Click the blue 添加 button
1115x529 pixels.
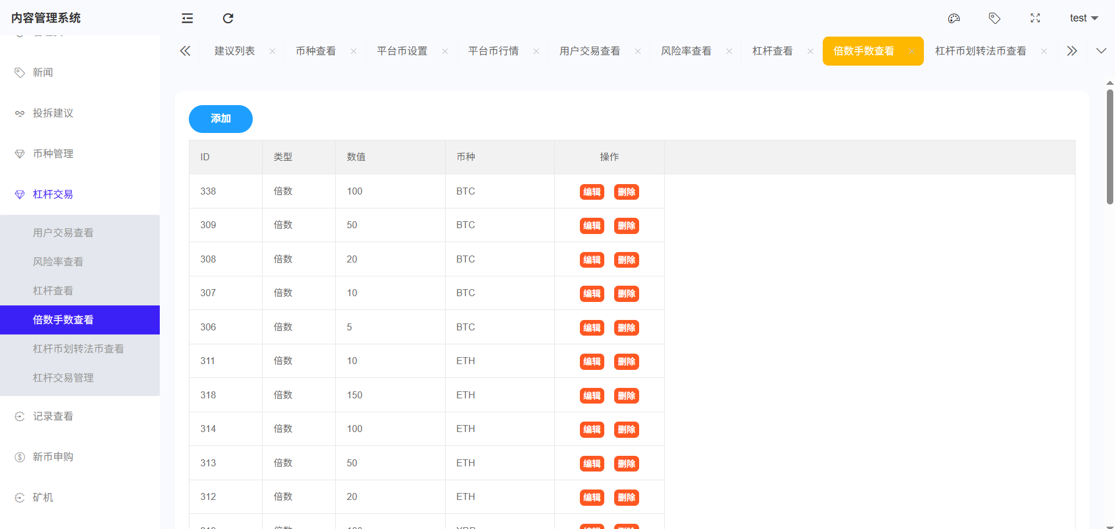[x=220, y=119]
